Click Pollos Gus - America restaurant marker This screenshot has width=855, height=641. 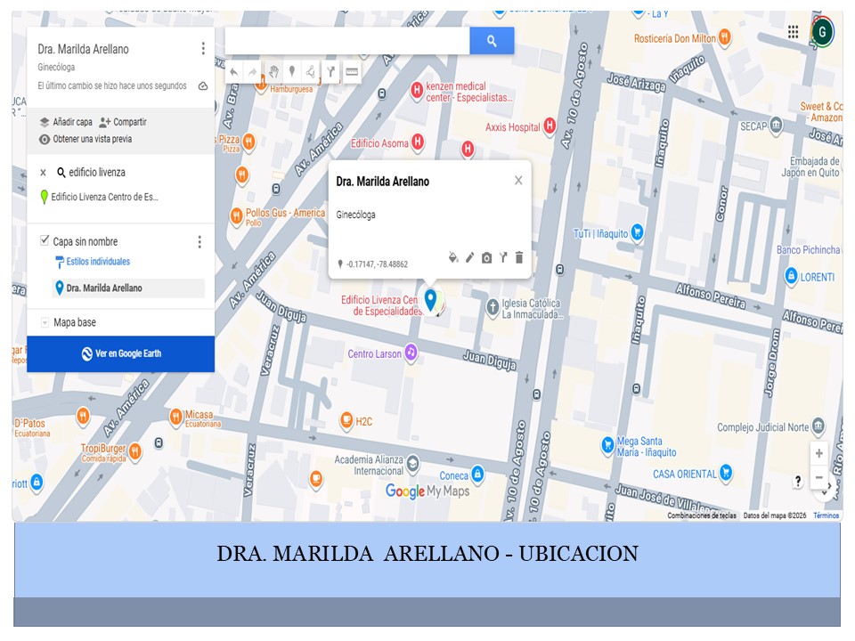coord(236,215)
